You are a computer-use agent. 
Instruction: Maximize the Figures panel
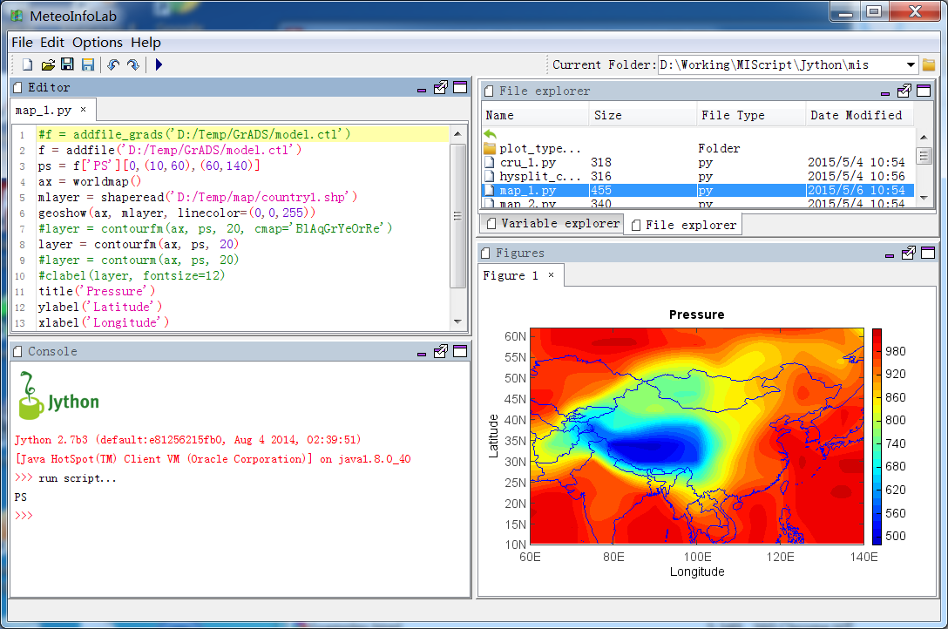pyautogui.click(x=928, y=254)
